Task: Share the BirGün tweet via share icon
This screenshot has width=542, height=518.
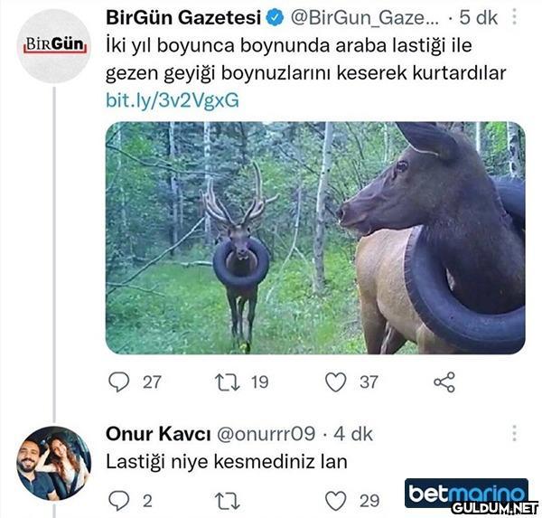Action: [x=444, y=382]
